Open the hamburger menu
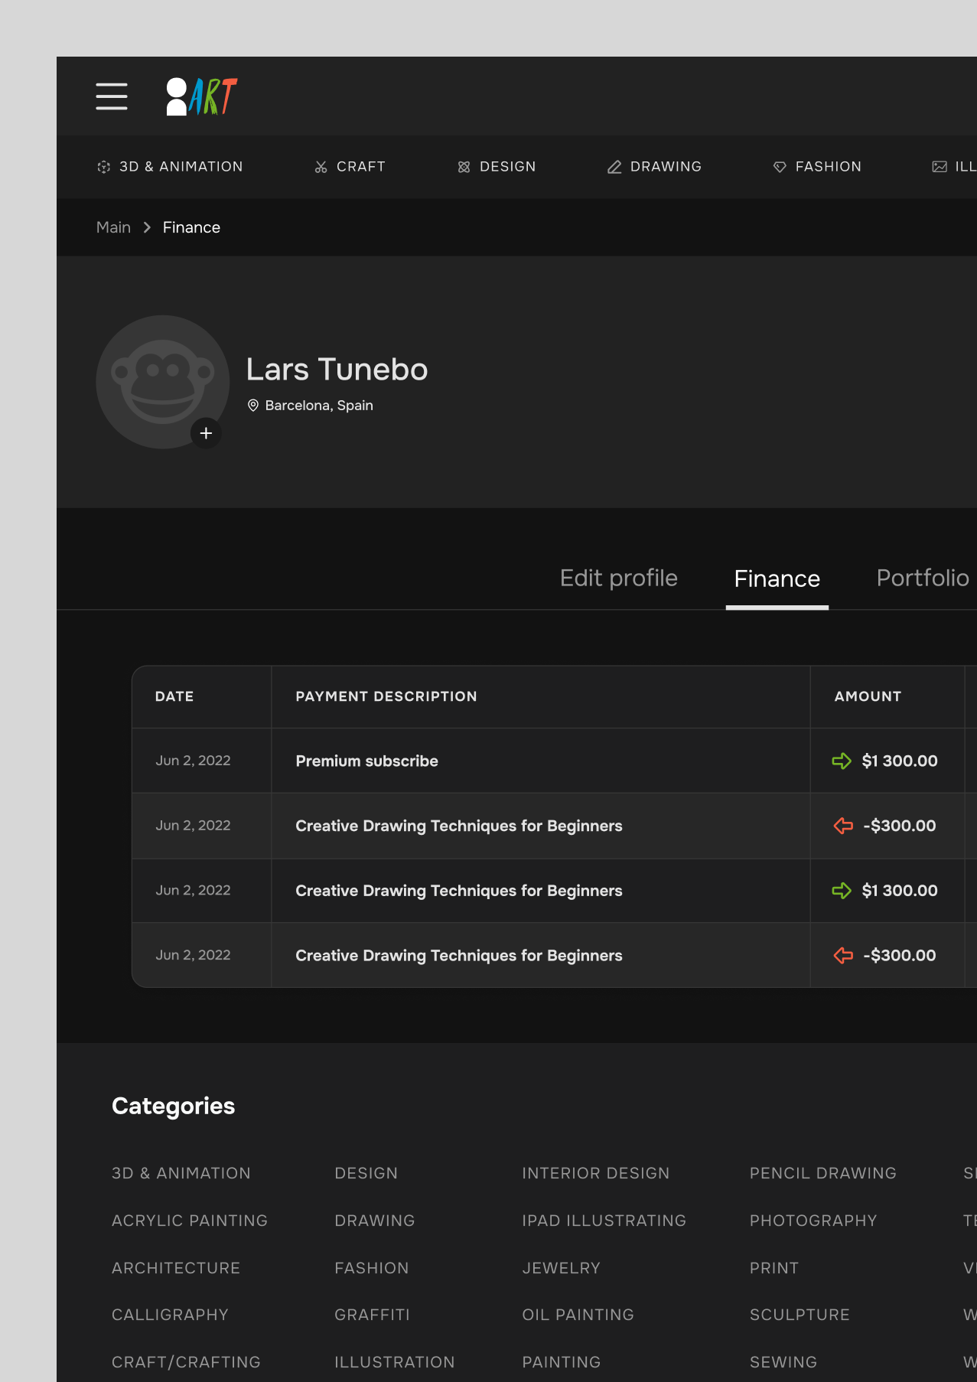This screenshot has width=977, height=1382. tap(112, 96)
